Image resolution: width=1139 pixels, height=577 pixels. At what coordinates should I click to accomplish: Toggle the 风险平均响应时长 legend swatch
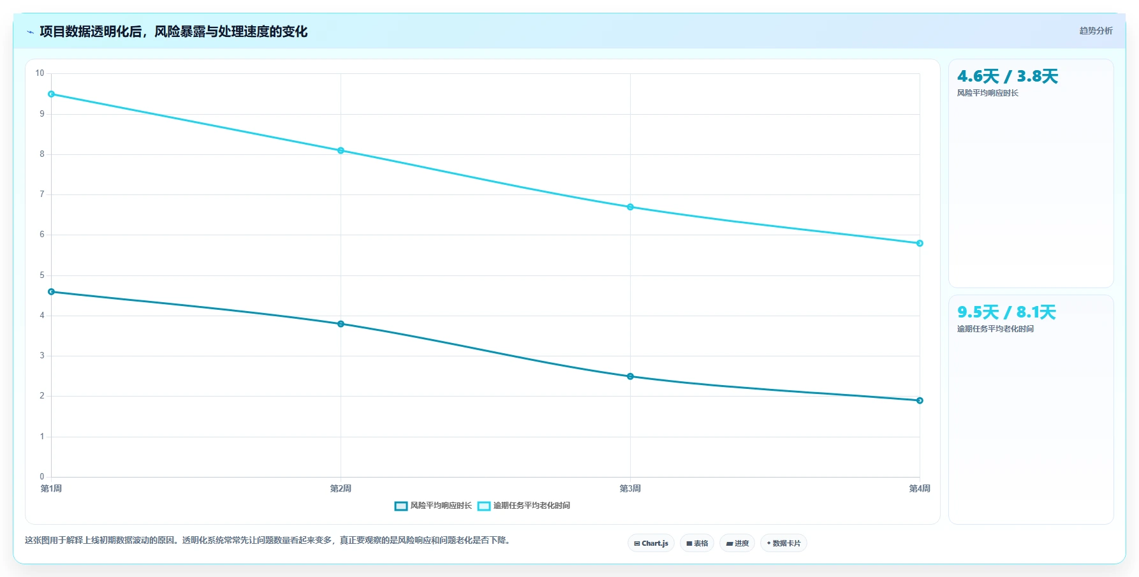[x=401, y=506]
